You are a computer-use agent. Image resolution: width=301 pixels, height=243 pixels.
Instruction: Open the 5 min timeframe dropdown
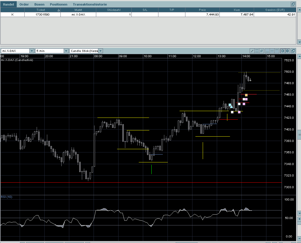point(66,51)
